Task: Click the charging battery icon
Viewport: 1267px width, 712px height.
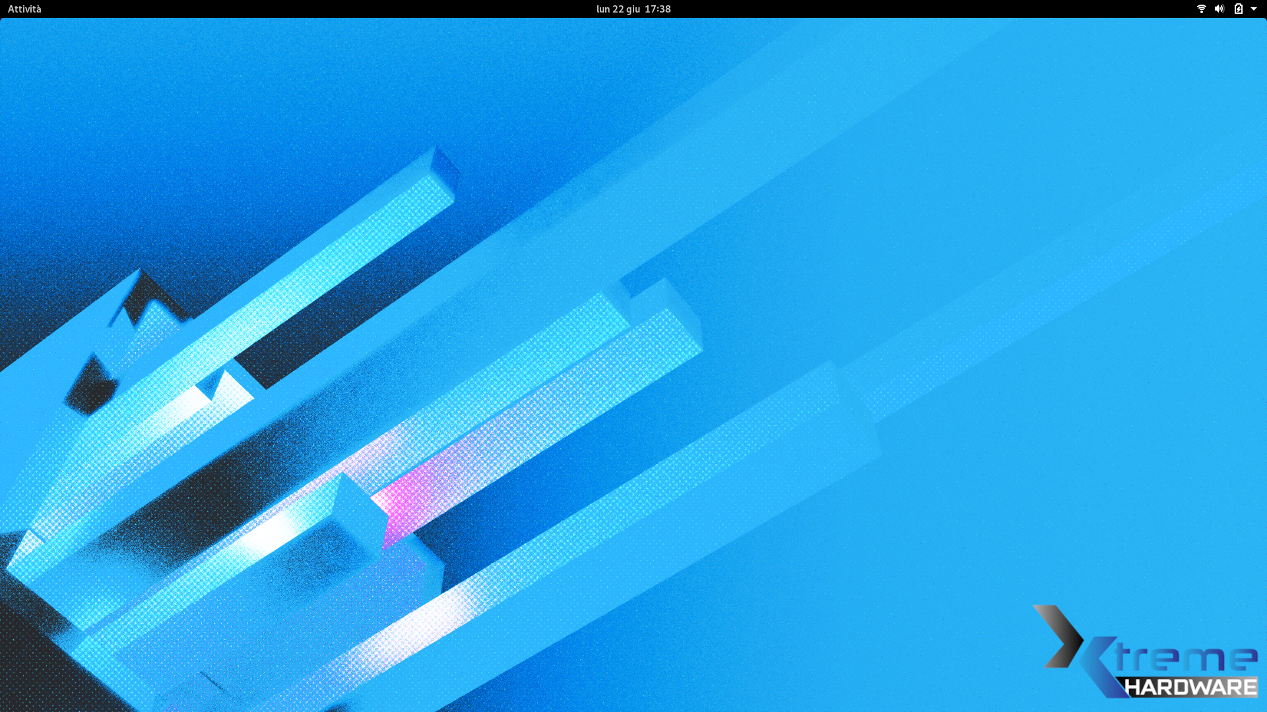Action: click(x=1238, y=9)
